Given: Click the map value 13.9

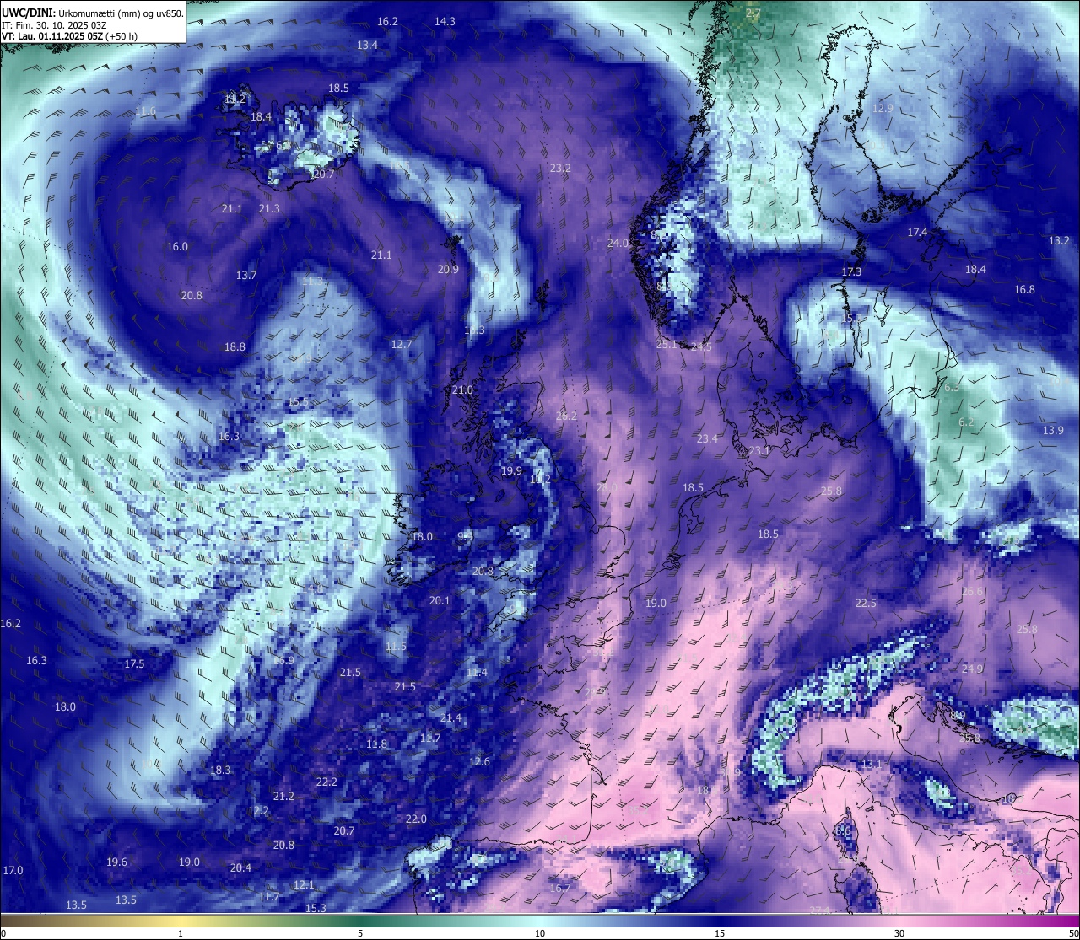Looking at the screenshot, I should 1053,430.
